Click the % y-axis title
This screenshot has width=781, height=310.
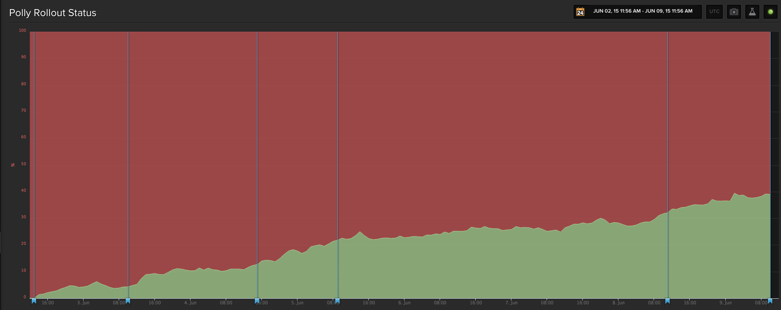[x=13, y=165]
